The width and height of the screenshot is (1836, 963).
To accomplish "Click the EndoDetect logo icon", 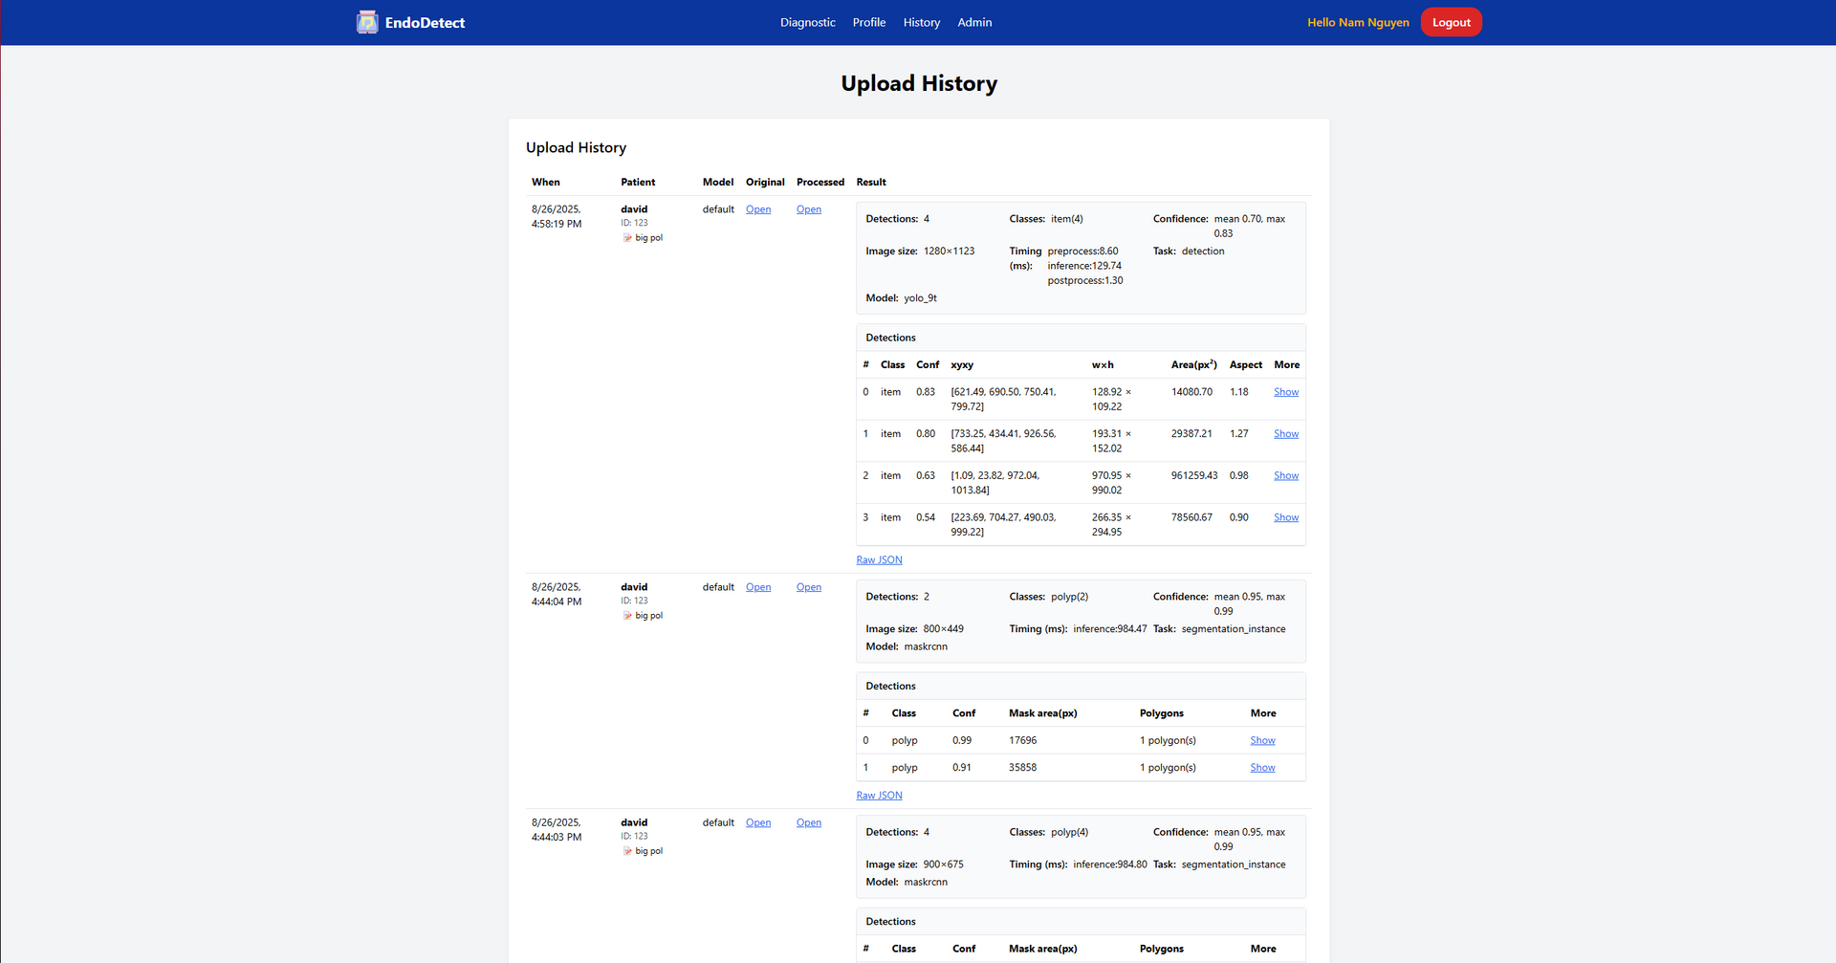I will [x=367, y=22].
